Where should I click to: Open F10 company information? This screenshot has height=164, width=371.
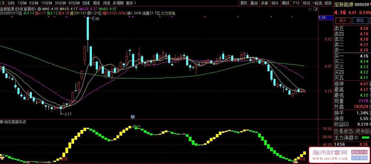point(296,3)
